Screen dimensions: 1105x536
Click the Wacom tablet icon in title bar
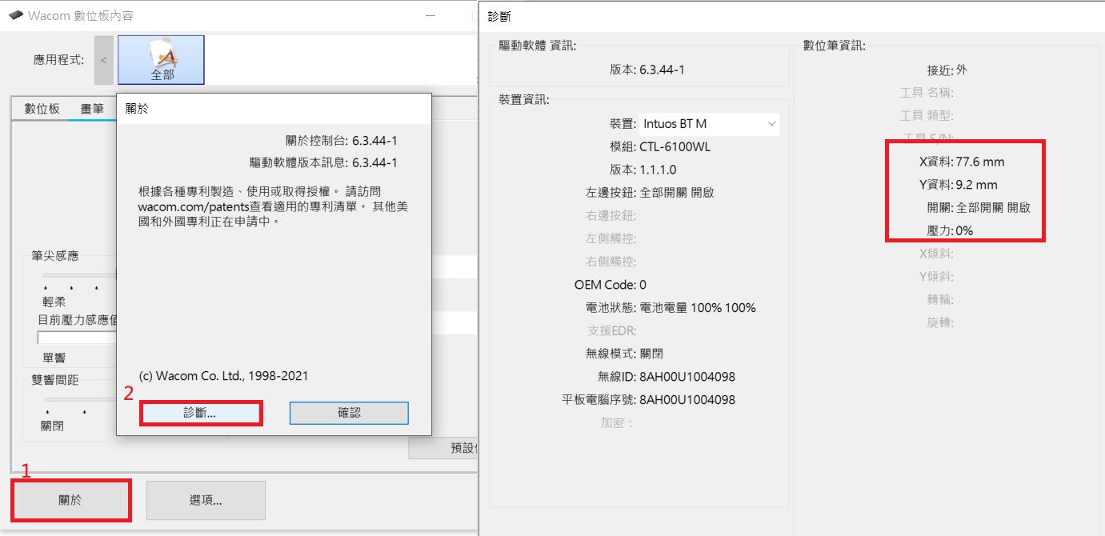click(x=16, y=16)
